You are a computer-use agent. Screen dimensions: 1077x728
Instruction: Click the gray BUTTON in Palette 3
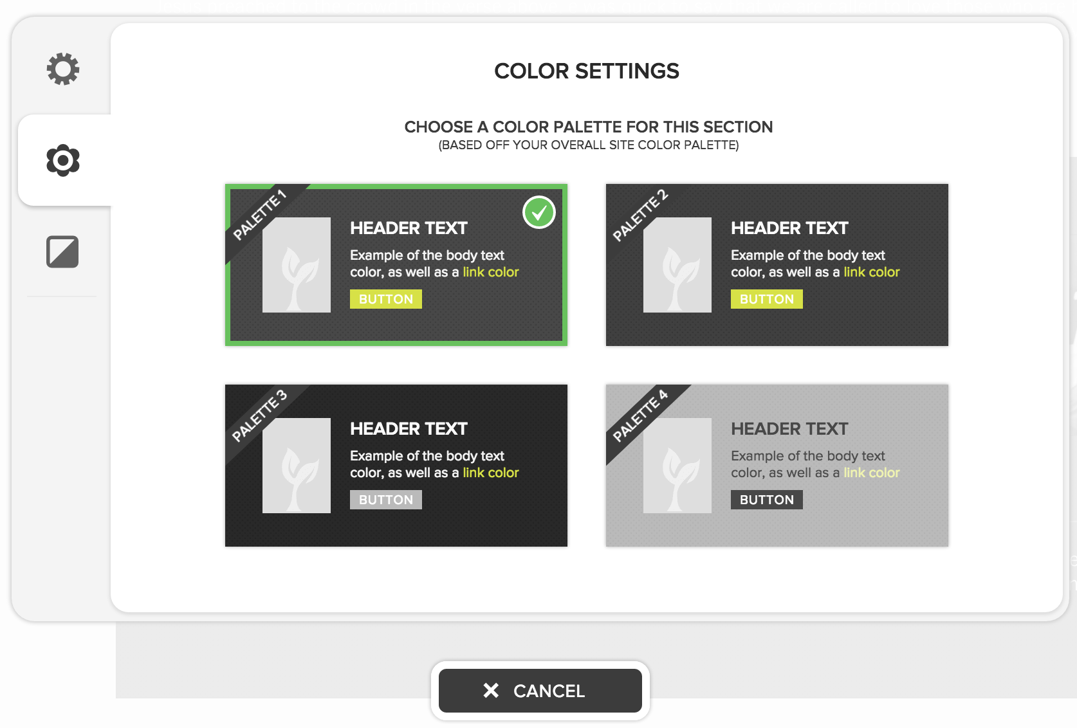pyautogui.click(x=386, y=500)
